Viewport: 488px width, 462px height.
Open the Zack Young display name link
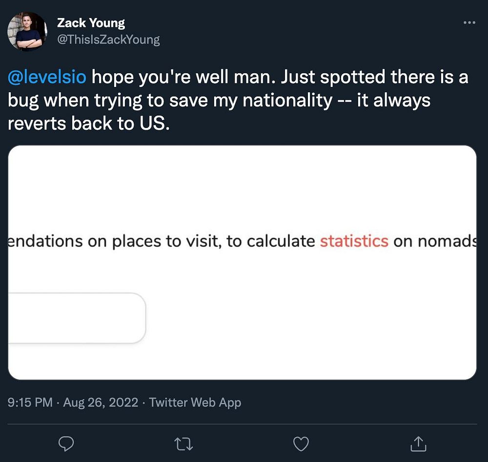(x=91, y=23)
